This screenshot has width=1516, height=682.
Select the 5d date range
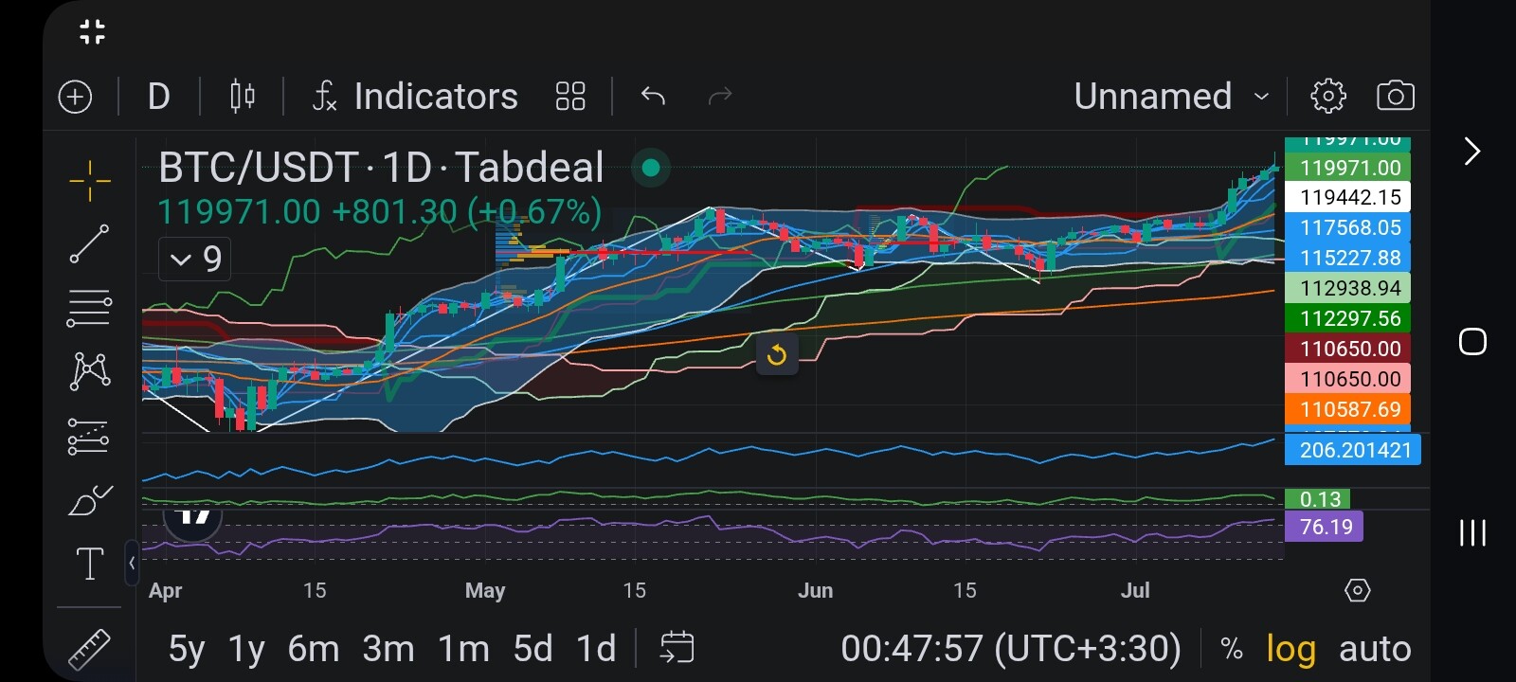point(532,650)
